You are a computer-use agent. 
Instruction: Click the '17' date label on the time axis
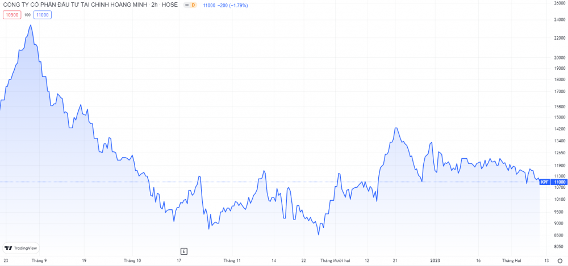(179, 260)
